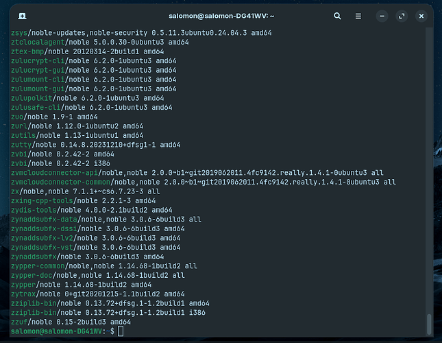
Task: Click the zulucrypt-gui package name
Action: click(x=34, y=70)
